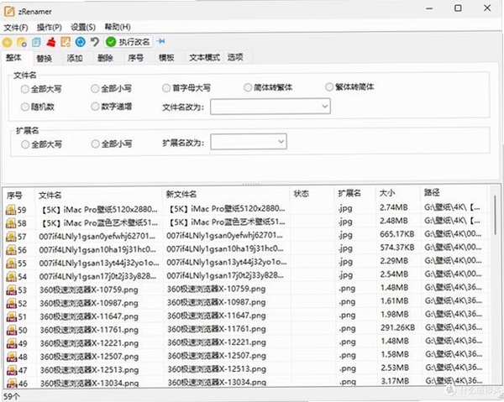Click the orange edit rules icon
The height and width of the screenshot is (402, 504).
[x=66, y=42]
